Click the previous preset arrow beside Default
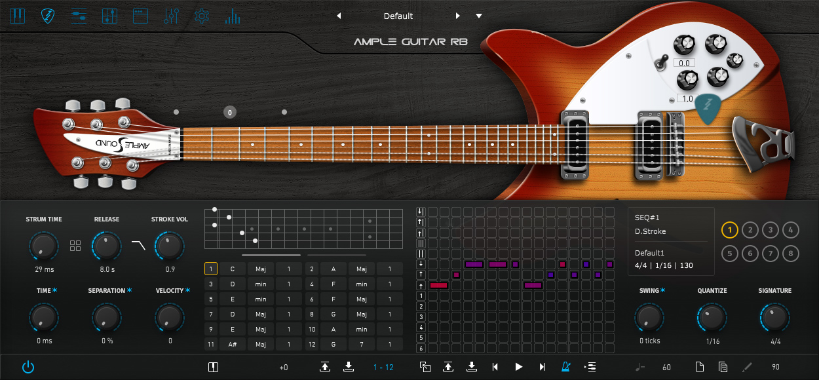The width and height of the screenshot is (819, 380). click(338, 16)
